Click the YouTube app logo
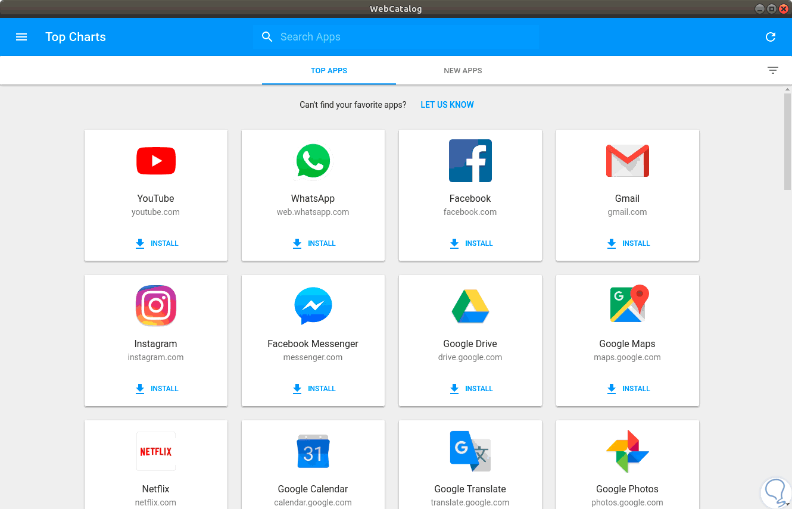The width and height of the screenshot is (792, 509). (156, 161)
